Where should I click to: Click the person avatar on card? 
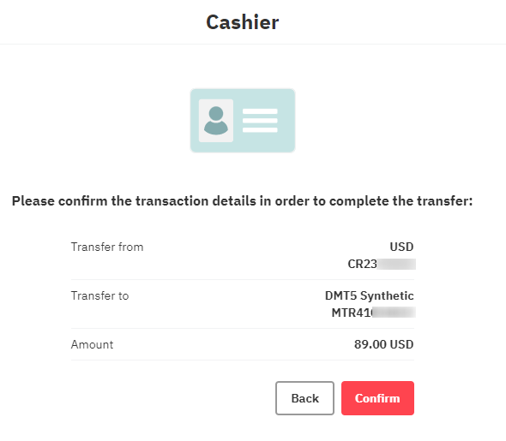coord(216,121)
